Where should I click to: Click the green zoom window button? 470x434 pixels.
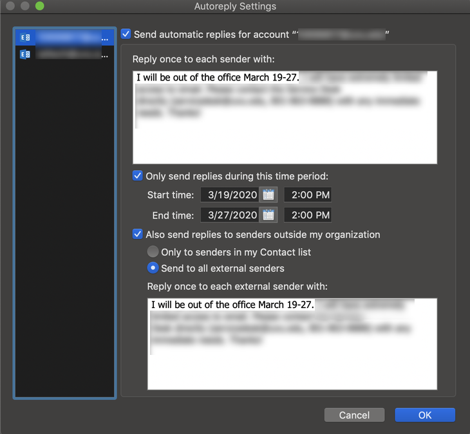point(39,6)
